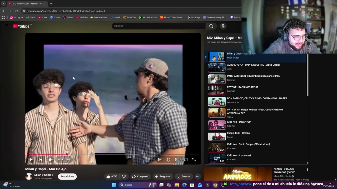The image size is (337, 189).
Task: Focus the YouTube Buscar search field
Action: (159, 26)
